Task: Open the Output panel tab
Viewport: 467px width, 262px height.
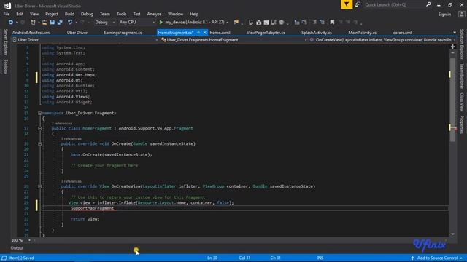Action: coord(17,248)
